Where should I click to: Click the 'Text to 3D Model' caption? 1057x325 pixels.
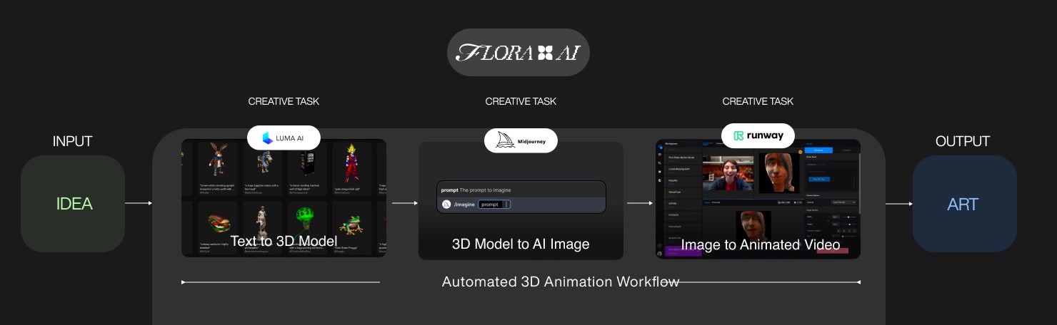coord(284,241)
